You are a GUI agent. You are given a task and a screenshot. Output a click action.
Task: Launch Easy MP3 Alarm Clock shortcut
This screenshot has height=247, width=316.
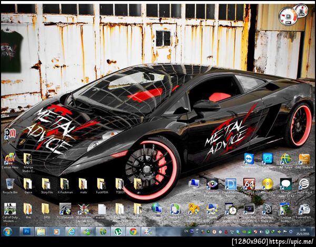click(231, 213)
